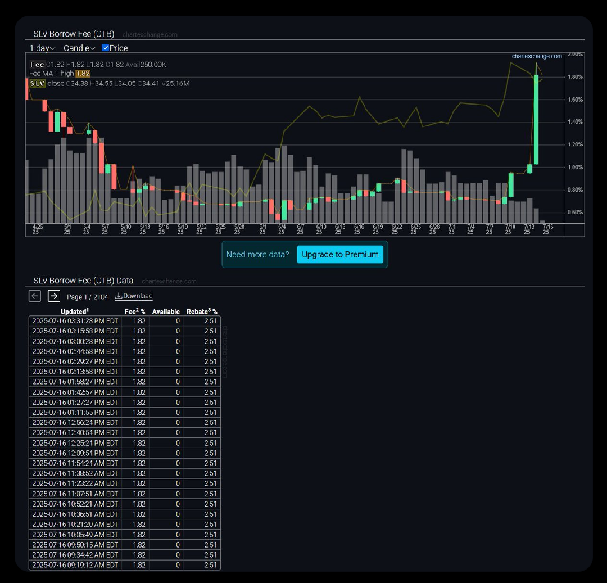Image resolution: width=607 pixels, height=583 pixels.
Task: Click the 4/26 25 date axis label
Action: pyautogui.click(x=37, y=229)
